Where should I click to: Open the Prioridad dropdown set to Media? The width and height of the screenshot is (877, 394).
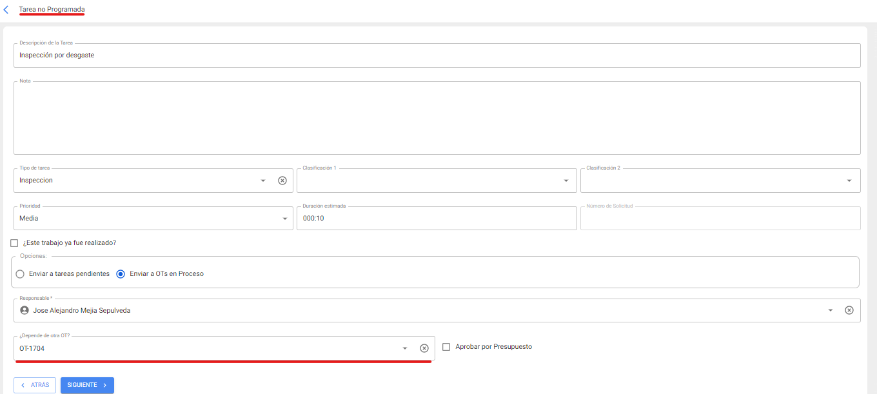pos(285,219)
